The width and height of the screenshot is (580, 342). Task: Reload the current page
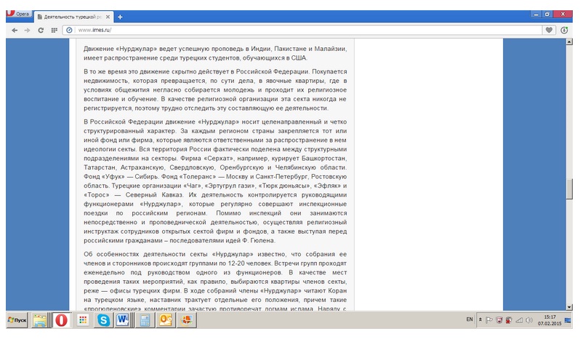(41, 31)
